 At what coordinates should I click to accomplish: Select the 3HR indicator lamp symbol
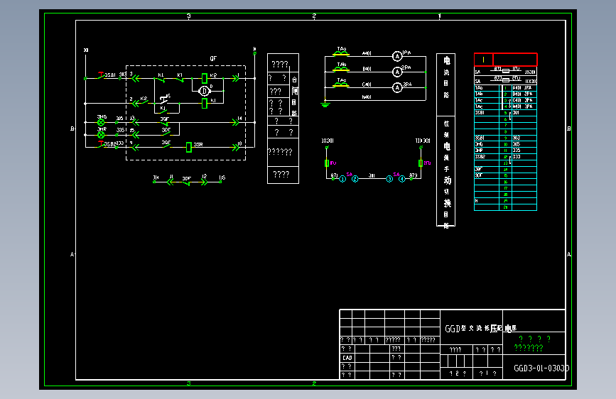[x=101, y=135]
